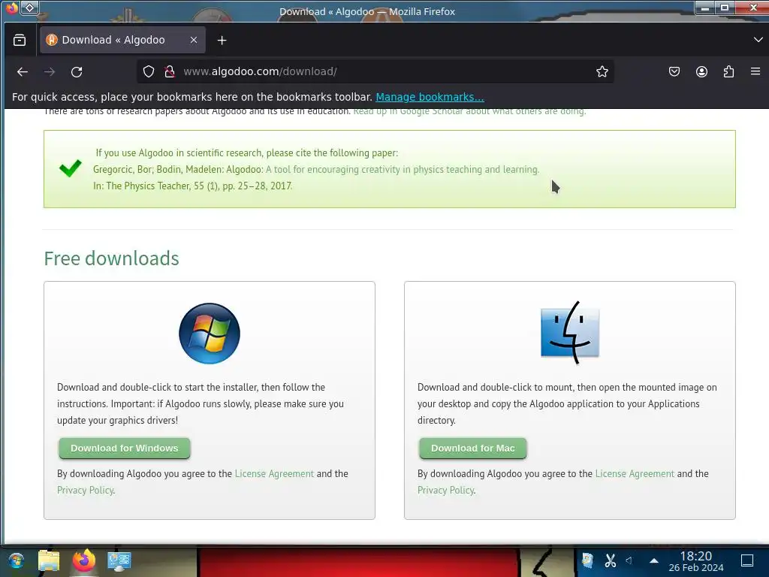Open the Google Scholar link at the top of the page
This screenshot has width=769, height=577.
click(x=469, y=111)
